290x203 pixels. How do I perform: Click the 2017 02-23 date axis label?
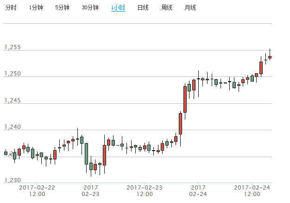(x=91, y=191)
